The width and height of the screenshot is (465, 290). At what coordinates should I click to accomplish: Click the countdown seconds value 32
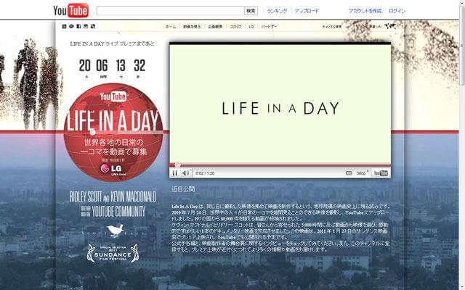point(139,66)
